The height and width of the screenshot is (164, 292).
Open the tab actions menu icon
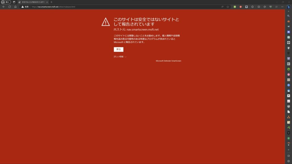[x=14, y=2]
